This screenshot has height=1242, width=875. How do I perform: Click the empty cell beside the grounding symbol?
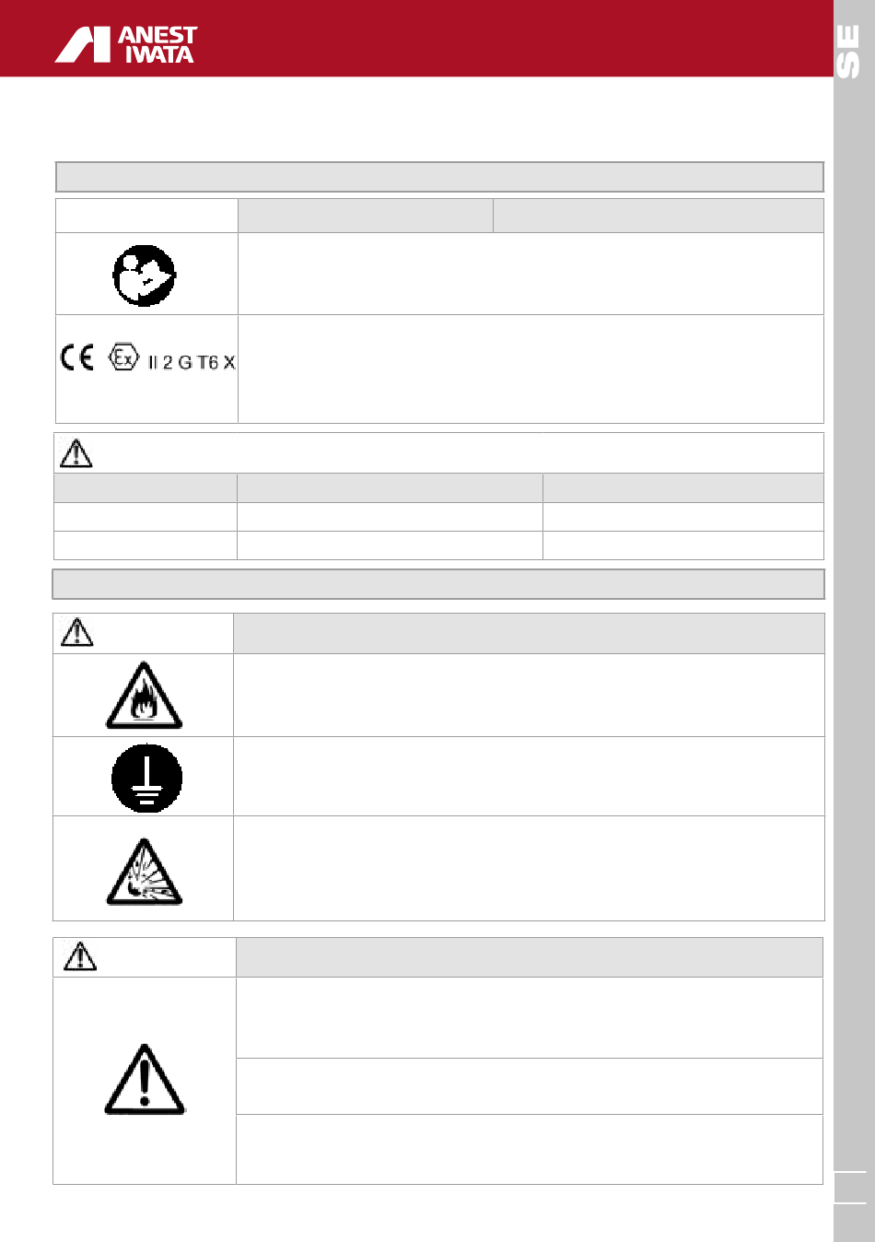click(529, 777)
